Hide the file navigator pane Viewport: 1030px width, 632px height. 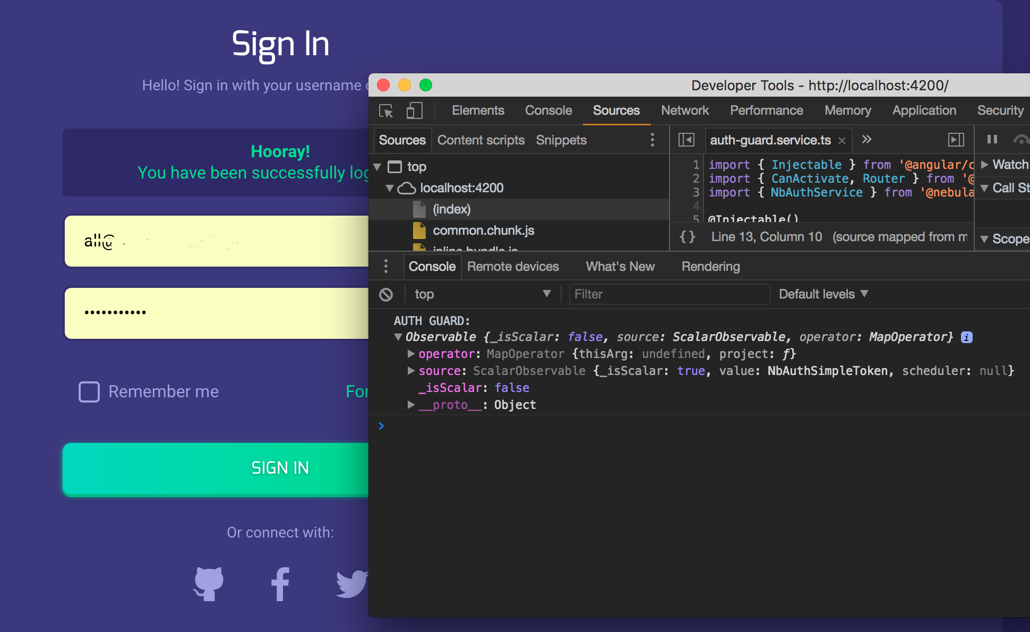pyautogui.click(x=686, y=140)
